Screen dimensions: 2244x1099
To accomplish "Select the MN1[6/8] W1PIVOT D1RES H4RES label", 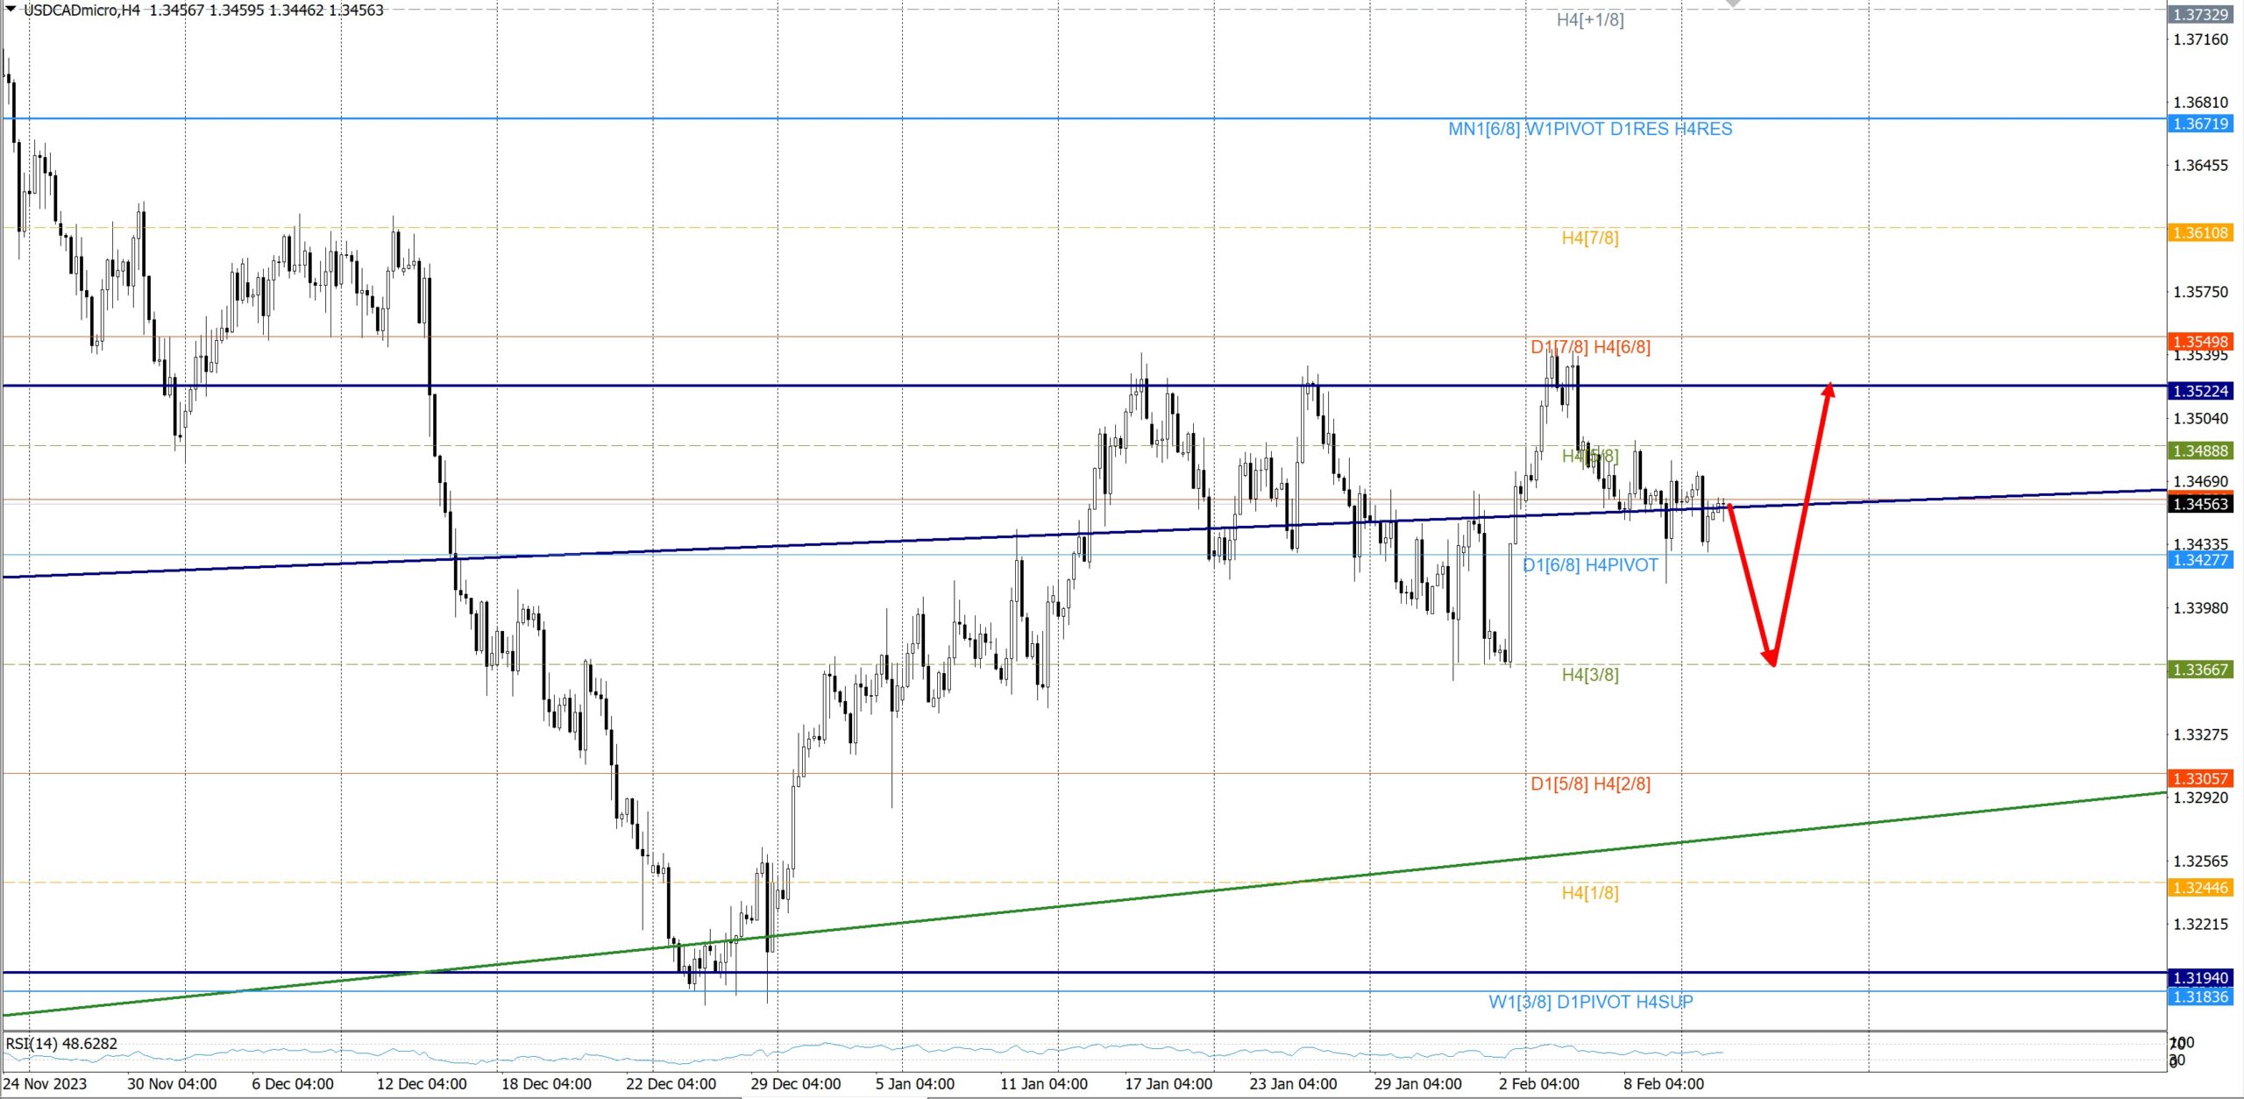I will [1589, 129].
